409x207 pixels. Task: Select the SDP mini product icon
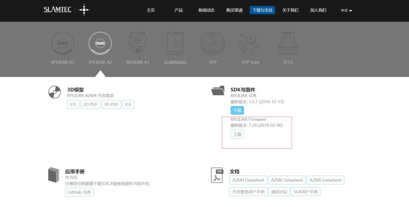250,43
